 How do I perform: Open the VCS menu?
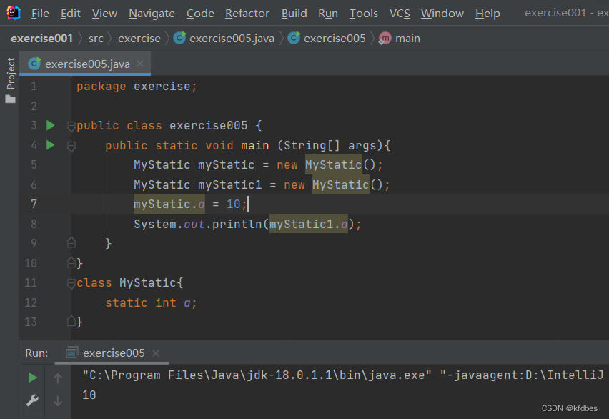coord(400,13)
